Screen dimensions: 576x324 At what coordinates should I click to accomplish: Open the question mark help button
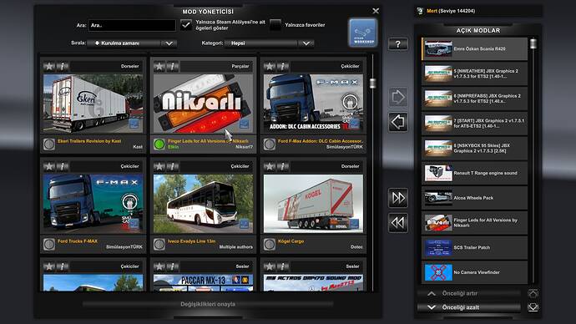point(398,44)
